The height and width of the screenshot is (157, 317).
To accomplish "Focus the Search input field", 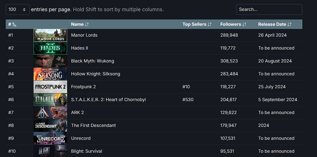I will coord(269,9).
